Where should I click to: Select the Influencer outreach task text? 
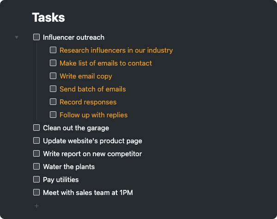click(73, 37)
